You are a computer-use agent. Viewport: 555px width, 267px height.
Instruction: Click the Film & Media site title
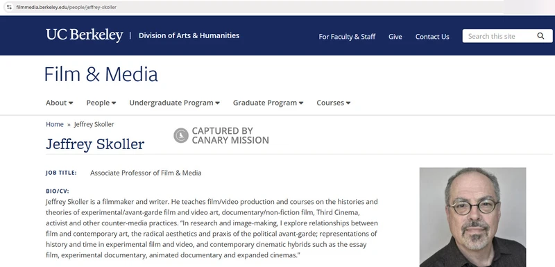pos(101,75)
